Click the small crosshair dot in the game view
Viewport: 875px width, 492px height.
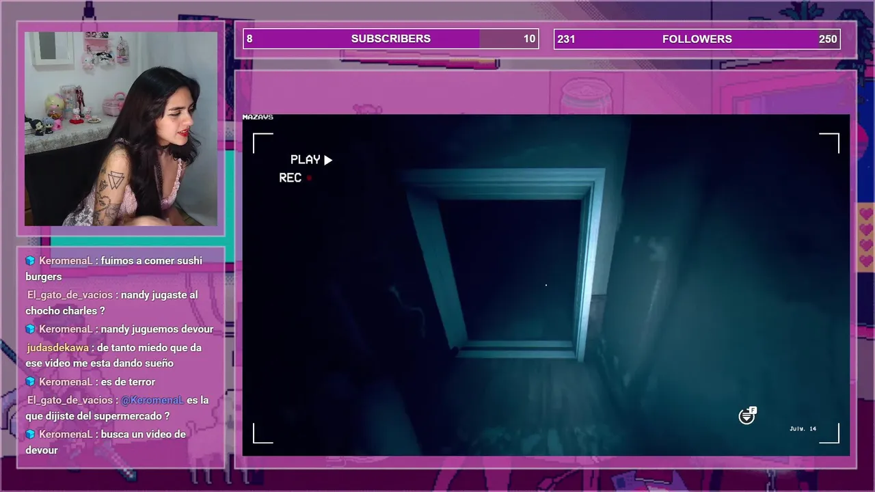point(546,284)
